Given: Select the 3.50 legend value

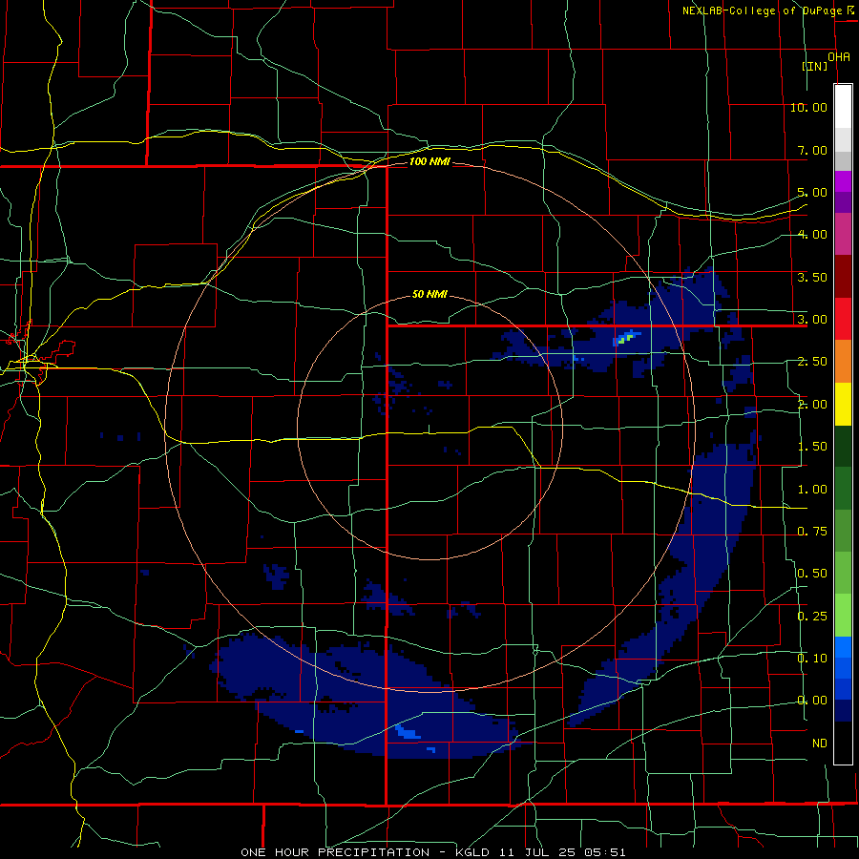Looking at the screenshot, I should pyautogui.click(x=812, y=277).
